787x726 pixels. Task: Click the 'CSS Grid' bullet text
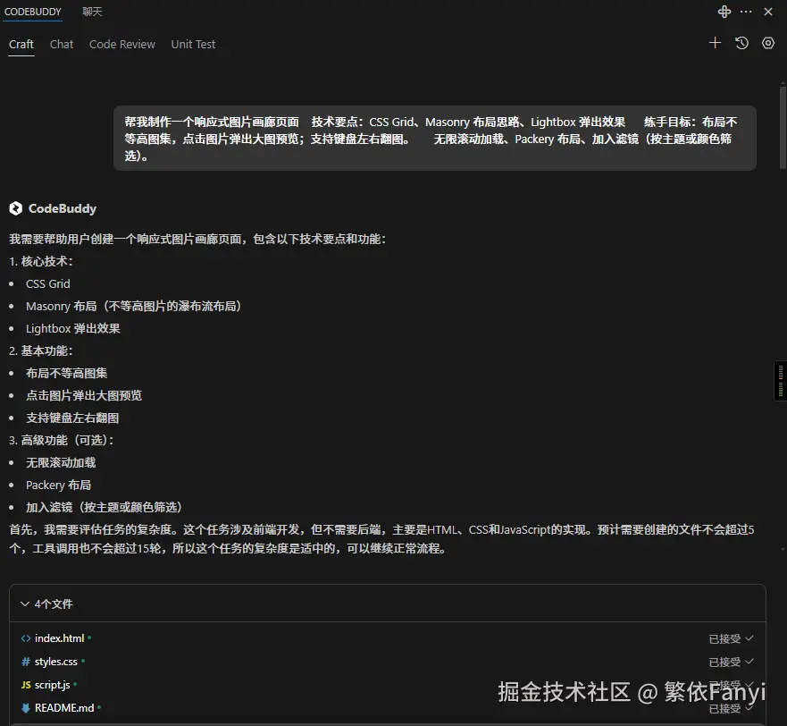47,283
